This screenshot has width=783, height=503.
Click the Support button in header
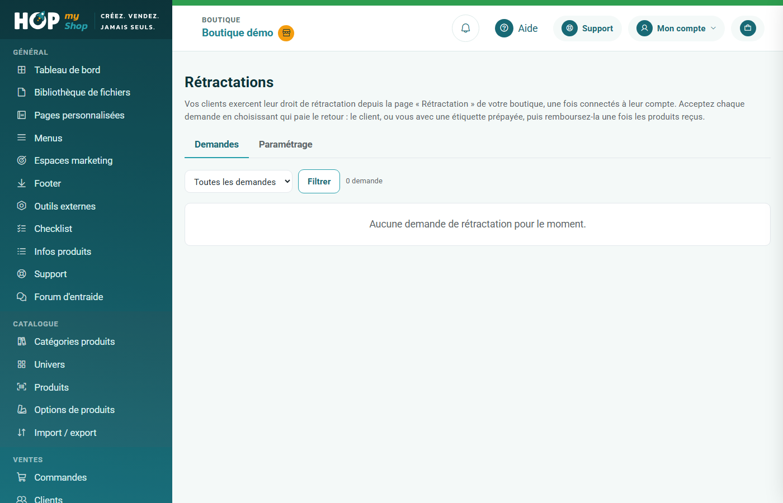(587, 28)
